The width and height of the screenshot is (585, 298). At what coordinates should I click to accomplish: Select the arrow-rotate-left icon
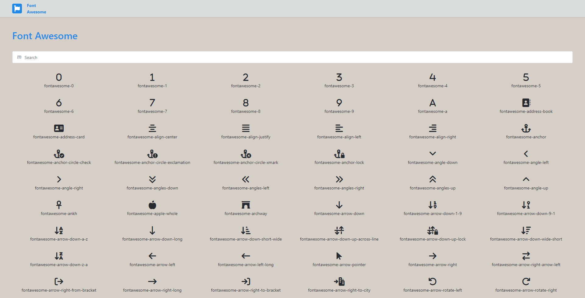click(432, 282)
